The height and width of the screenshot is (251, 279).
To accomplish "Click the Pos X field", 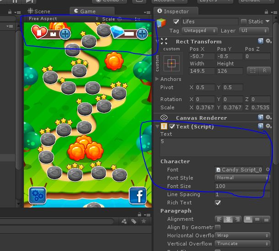I will [x=202, y=56].
